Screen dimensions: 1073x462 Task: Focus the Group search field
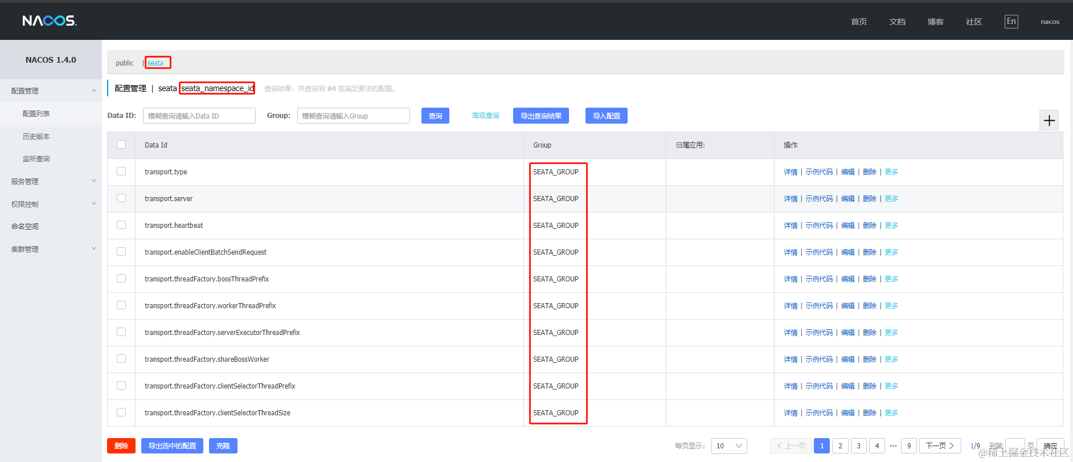354,116
